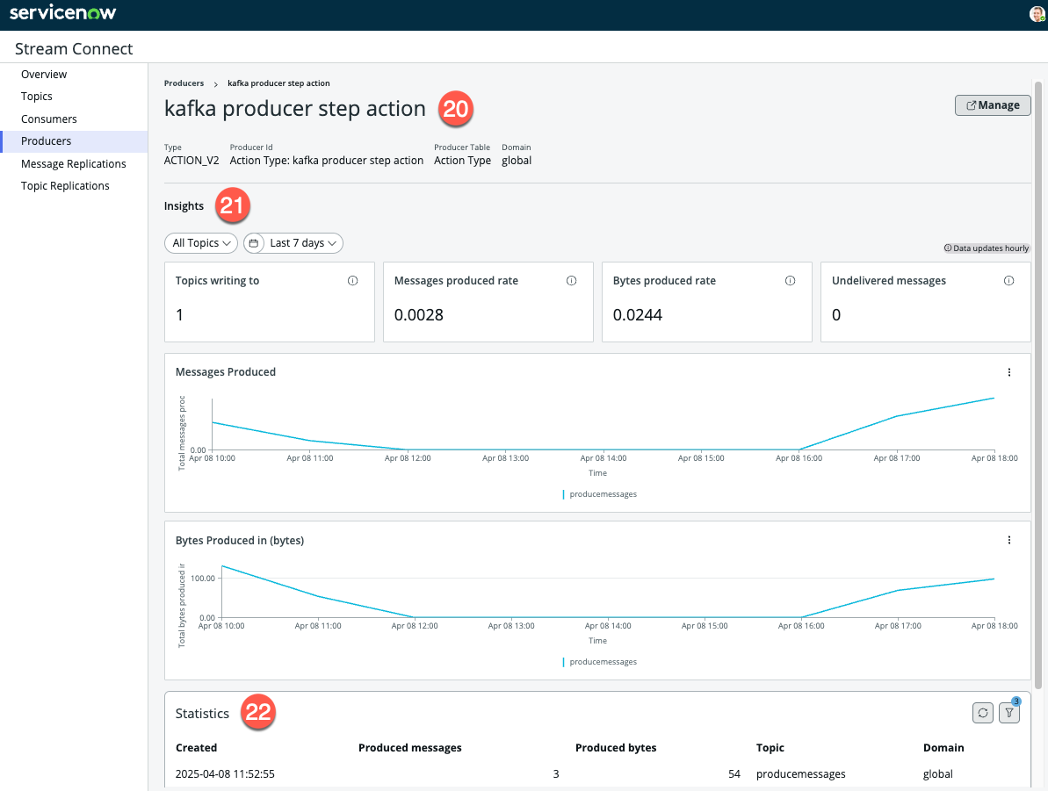Click the Bytes produced rate value 0.0244
The image size is (1048, 791).
click(638, 314)
